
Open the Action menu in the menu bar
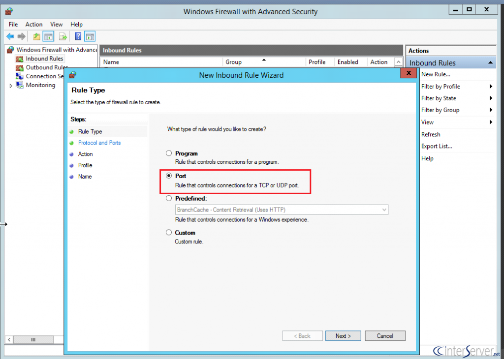[34, 25]
